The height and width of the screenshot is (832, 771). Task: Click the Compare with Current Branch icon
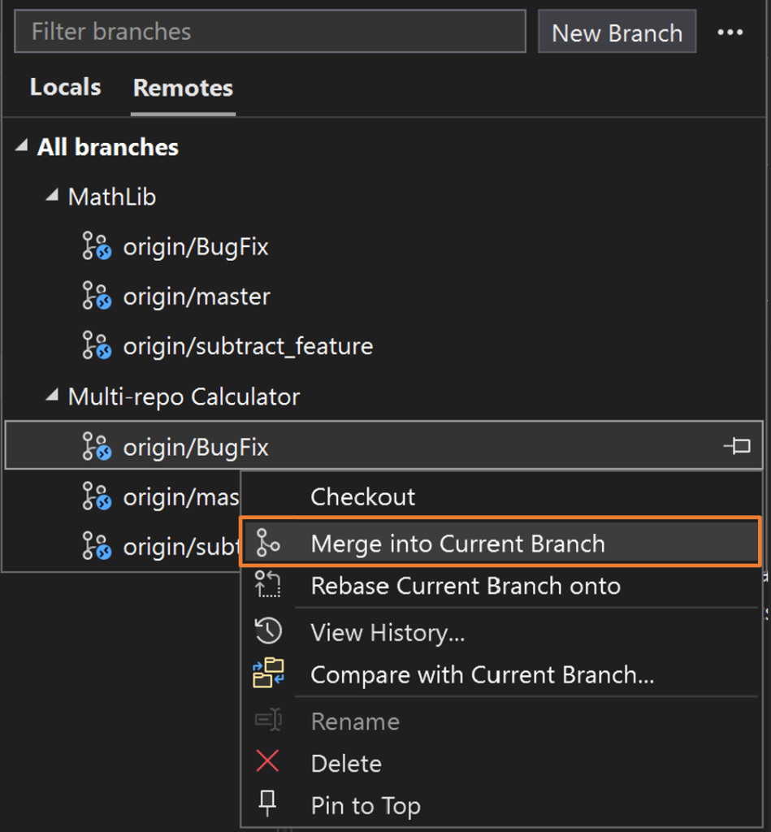point(267,674)
